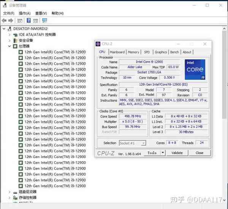228x209 pixels.
Task: Click the last processor entry icon in list
Action: [x=21, y=186]
